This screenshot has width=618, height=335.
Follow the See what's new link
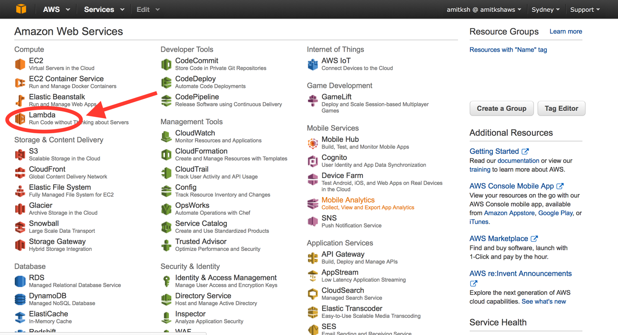point(544,301)
